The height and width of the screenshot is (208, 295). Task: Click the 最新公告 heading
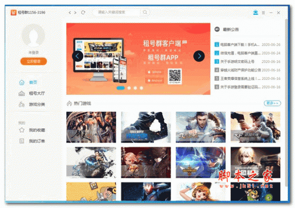coord(231,30)
